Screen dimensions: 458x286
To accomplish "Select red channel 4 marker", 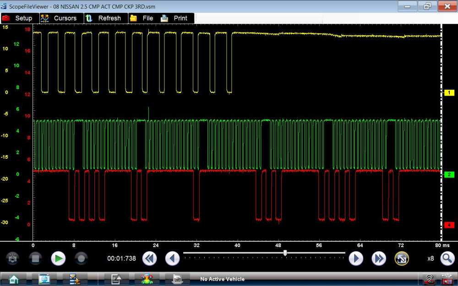I will [449, 225].
